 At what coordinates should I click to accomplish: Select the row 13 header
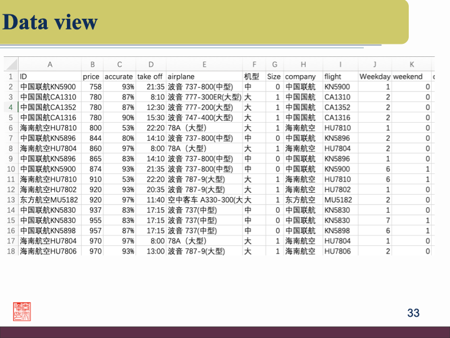point(11,200)
